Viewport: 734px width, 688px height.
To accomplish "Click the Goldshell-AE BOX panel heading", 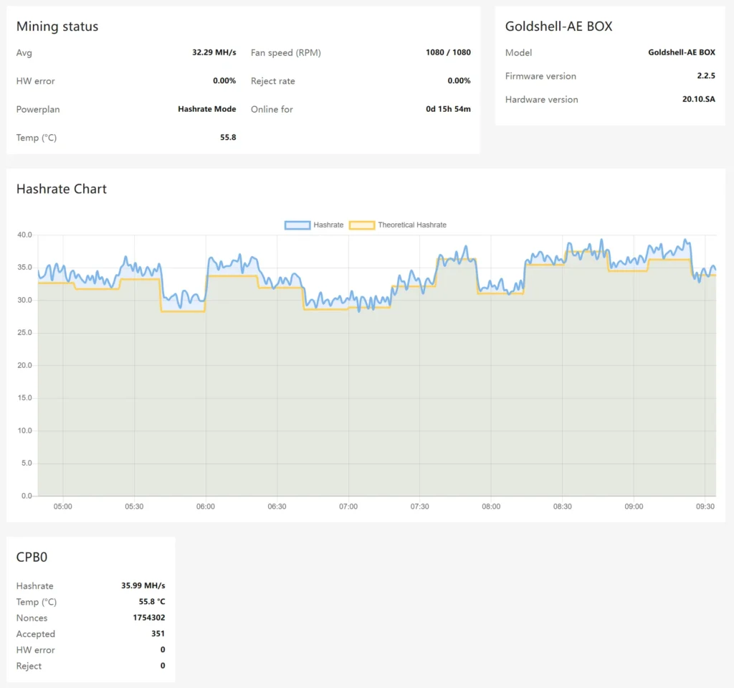I will [558, 27].
